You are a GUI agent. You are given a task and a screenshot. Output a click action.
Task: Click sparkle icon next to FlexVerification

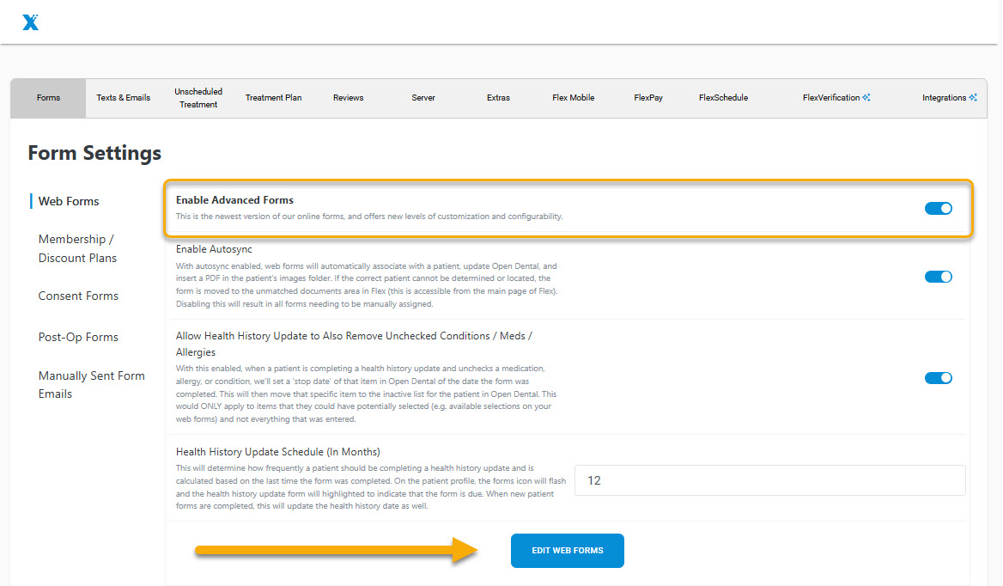(866, 98)
